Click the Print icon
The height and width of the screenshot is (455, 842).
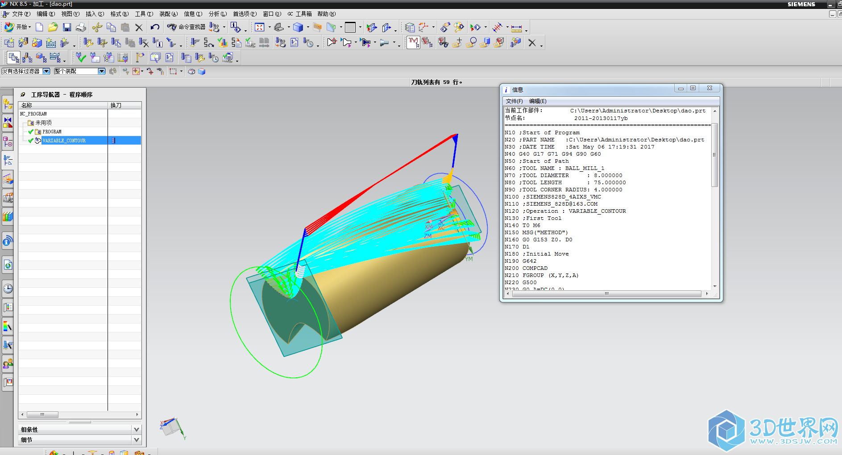[x=81, y=27]
